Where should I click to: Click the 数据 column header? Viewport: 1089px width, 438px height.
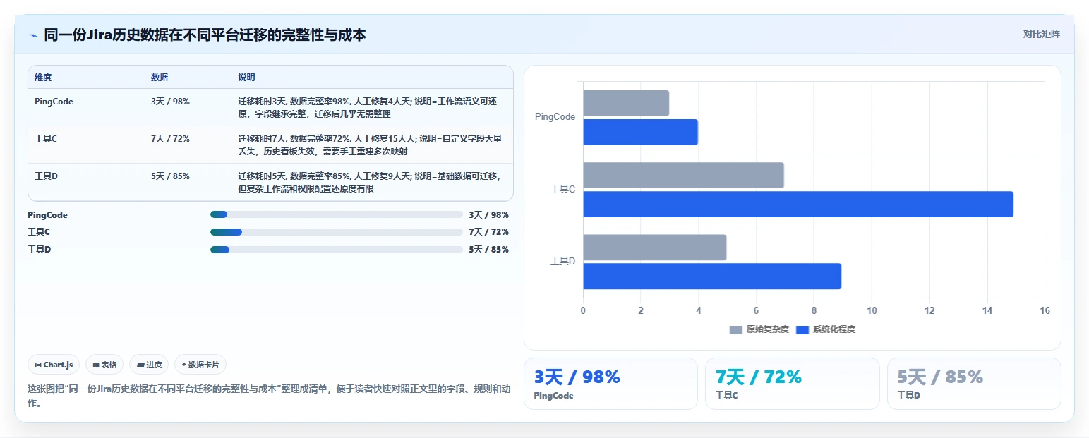(x=160, y=78)
